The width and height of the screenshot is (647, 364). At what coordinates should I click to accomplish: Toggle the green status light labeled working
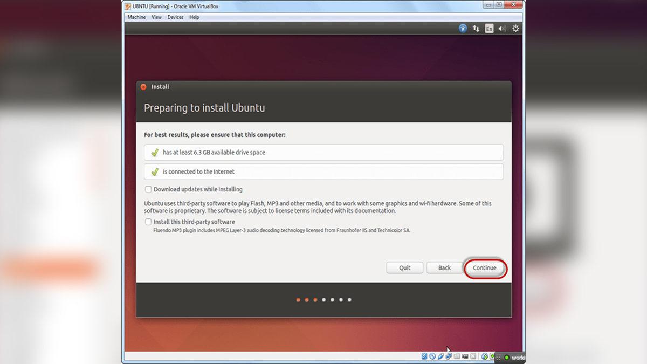click(x=507, y=356)
